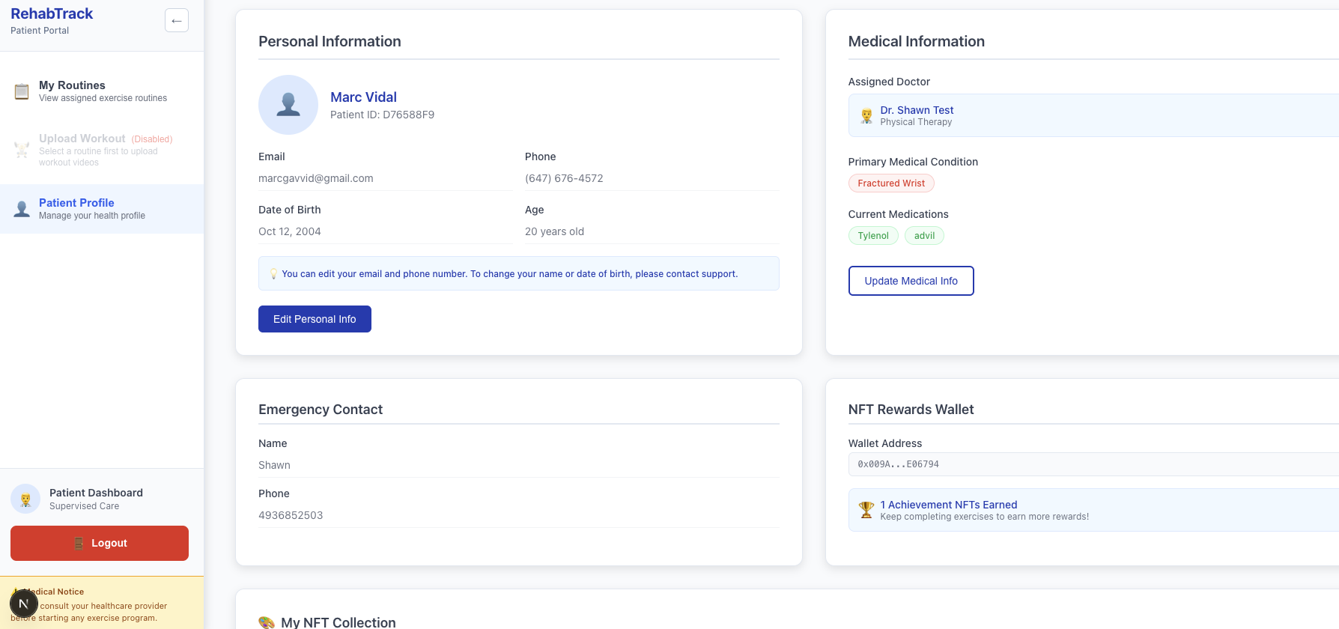Viewport: 1339px width, 629px height.
Task: Click the My Routines clipboard icon
Action: coord(22,91)
